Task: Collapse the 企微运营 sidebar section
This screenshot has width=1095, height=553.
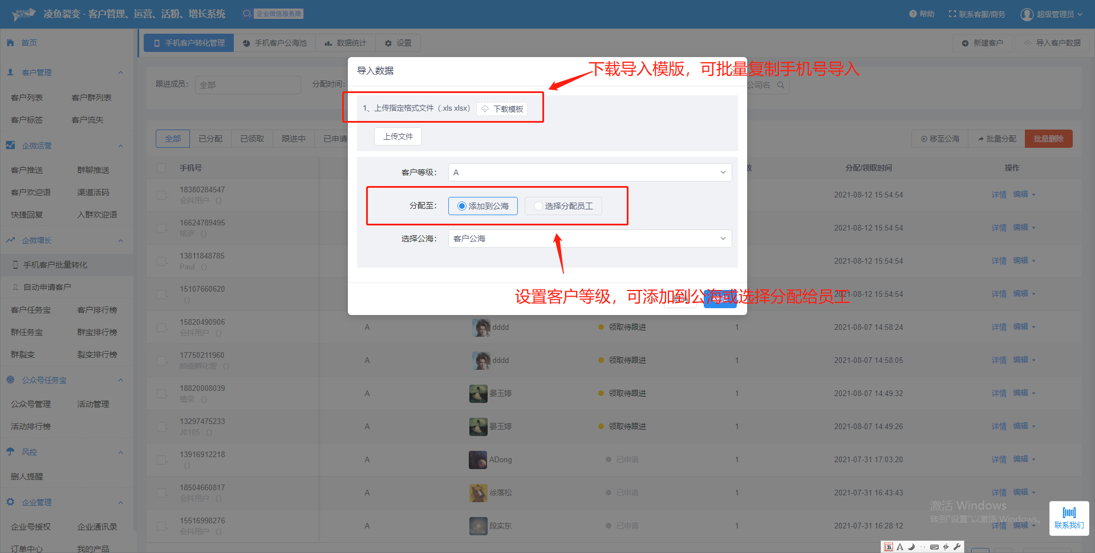Action: pos(120,146)
